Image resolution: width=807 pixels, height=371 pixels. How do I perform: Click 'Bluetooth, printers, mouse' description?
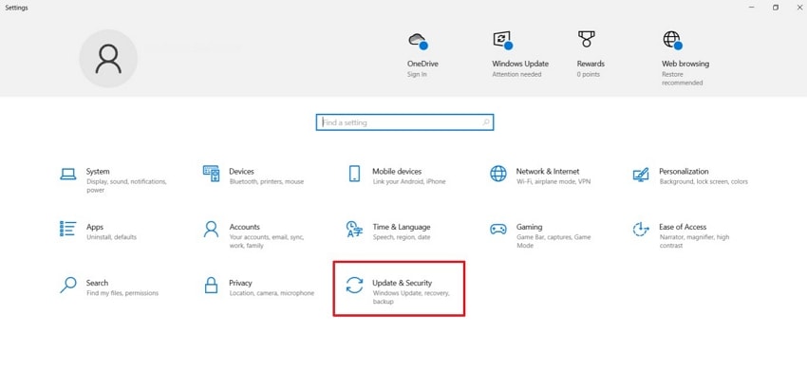(267, 181)
